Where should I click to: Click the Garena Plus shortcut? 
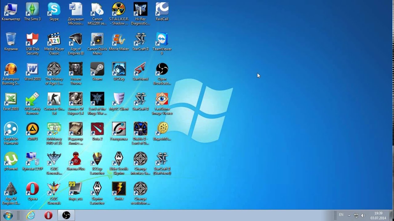click(x=76, y=162)
